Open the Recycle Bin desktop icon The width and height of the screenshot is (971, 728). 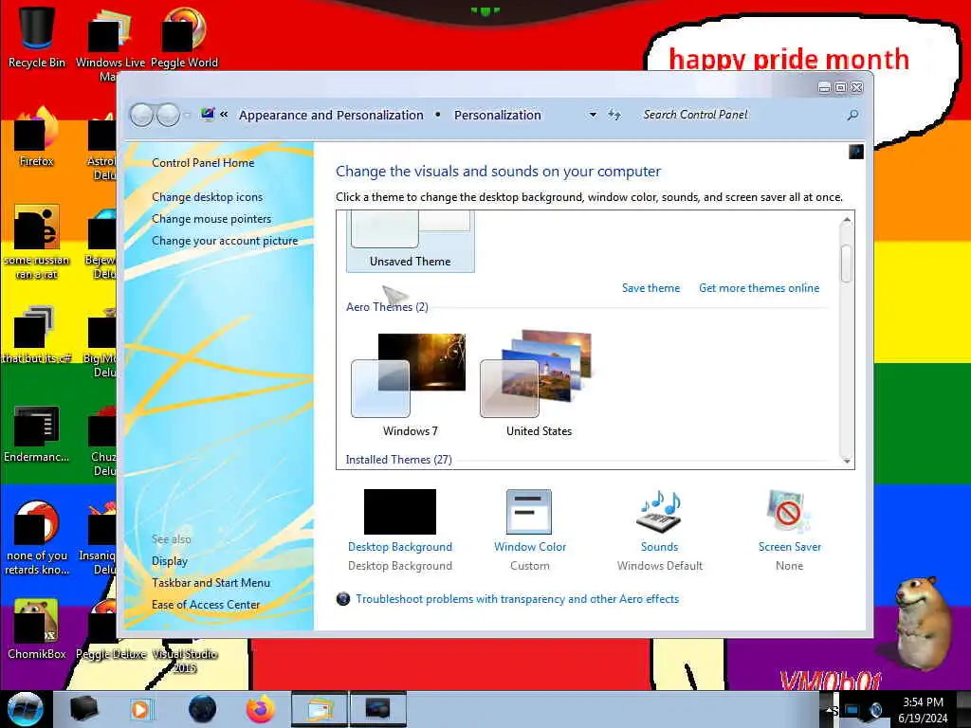37,36
